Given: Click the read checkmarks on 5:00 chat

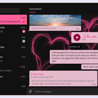Looking at the screenshot, I should click(x=20, y=76).
